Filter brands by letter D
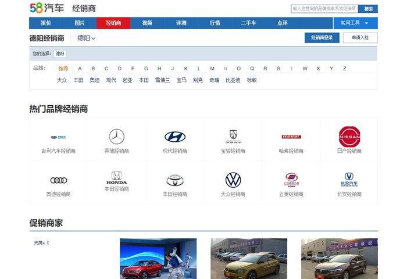407x279 pixels. (120, 69)
